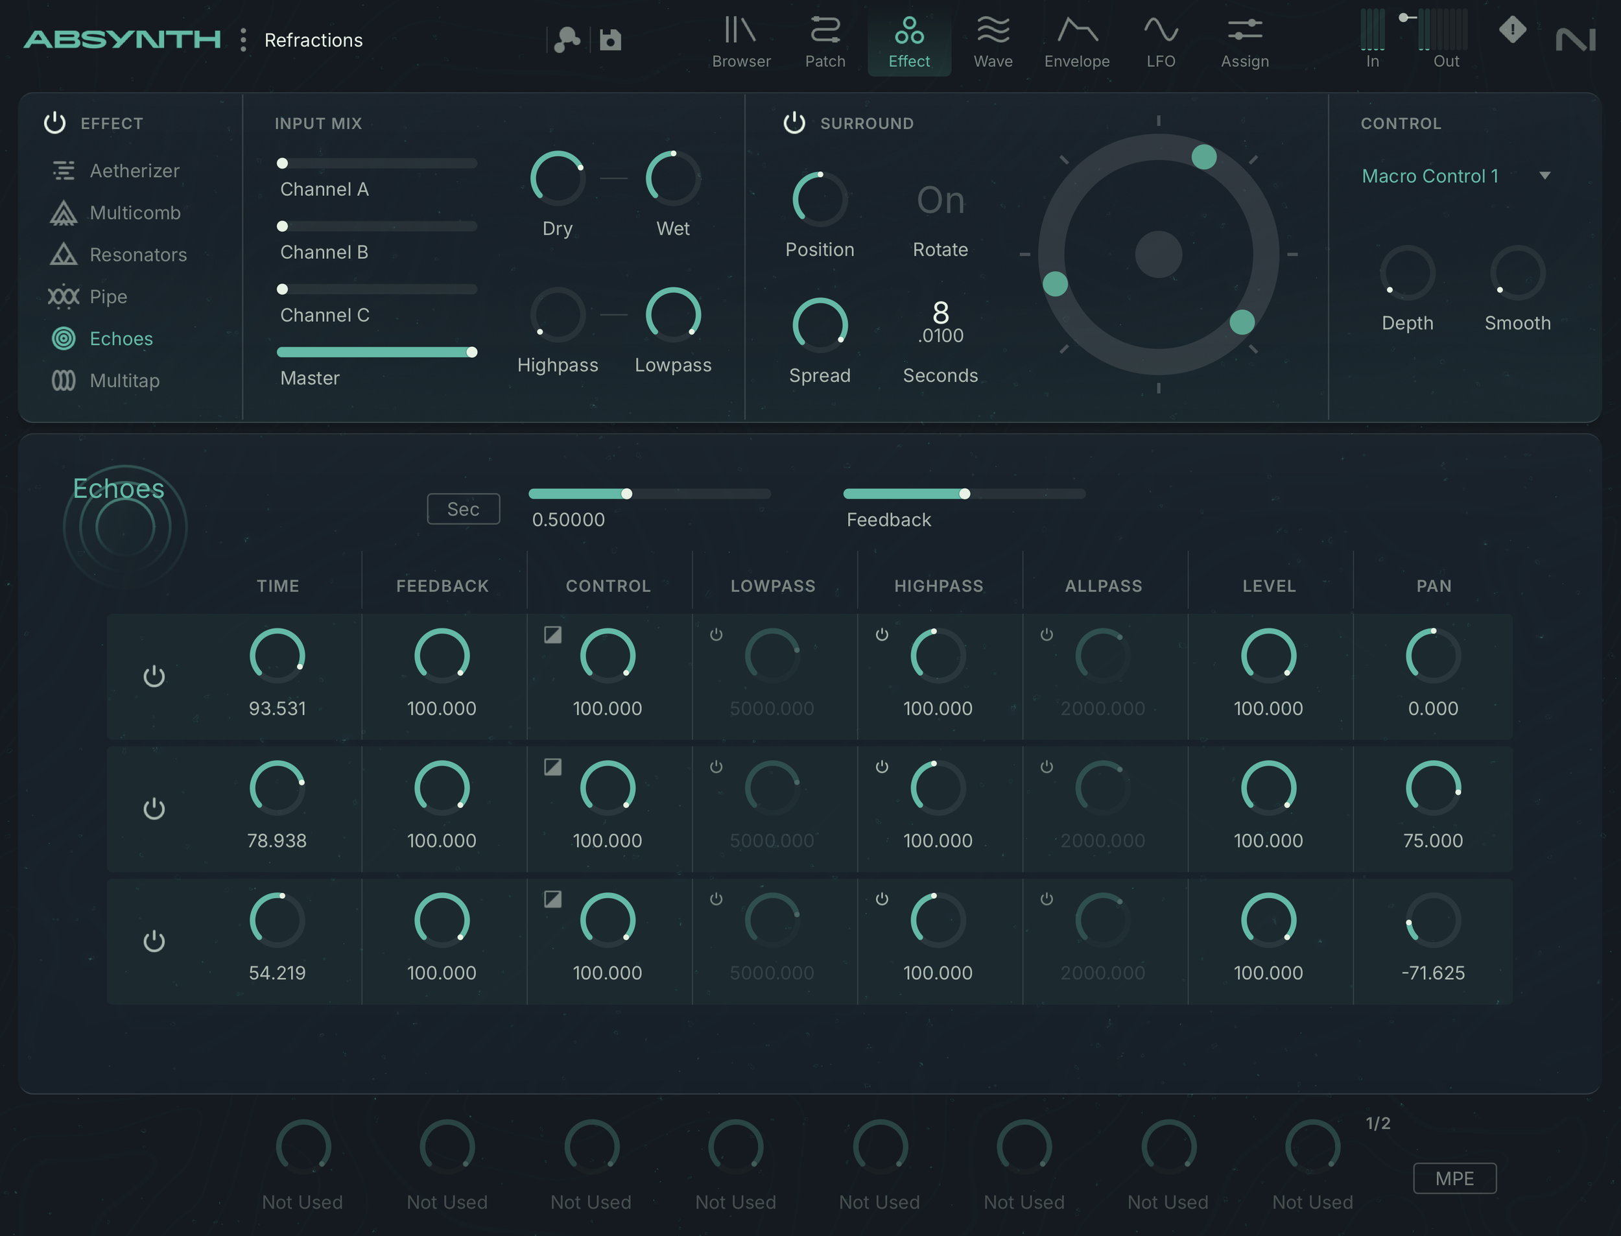Adjust the Channel C slider
Image resolution: width=1621 pixels, height=1236 pixels.
click(377, 289)
